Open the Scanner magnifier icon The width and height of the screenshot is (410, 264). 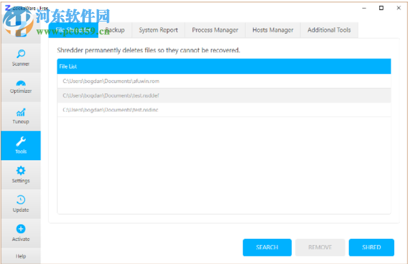[x=21, y=54]
